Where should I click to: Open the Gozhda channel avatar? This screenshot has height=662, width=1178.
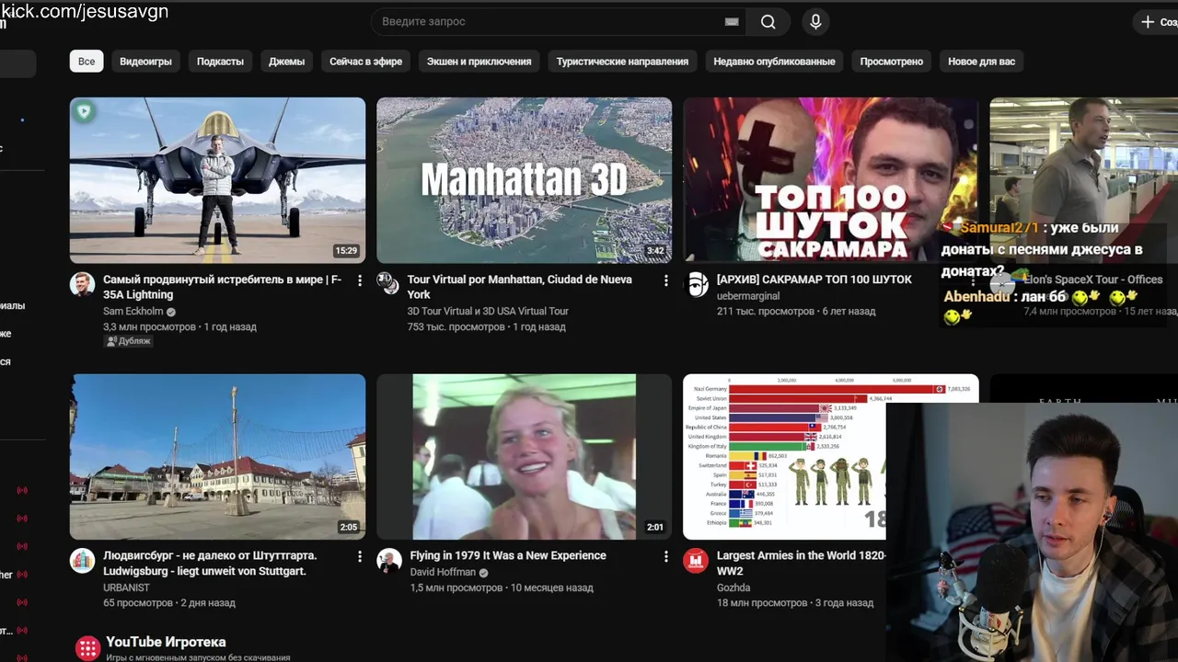pos(696,560)
